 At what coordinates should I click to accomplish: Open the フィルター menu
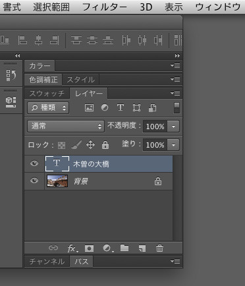point(105,7)
